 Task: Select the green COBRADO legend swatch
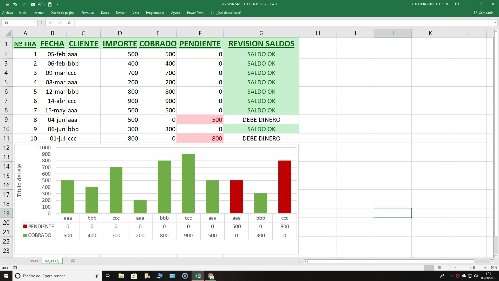coord(25,235)
